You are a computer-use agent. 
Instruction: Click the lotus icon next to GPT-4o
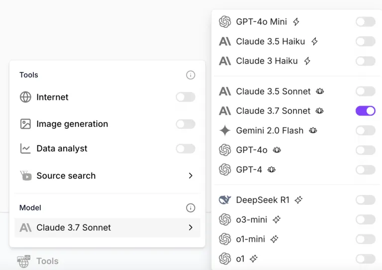pos(277,150)
